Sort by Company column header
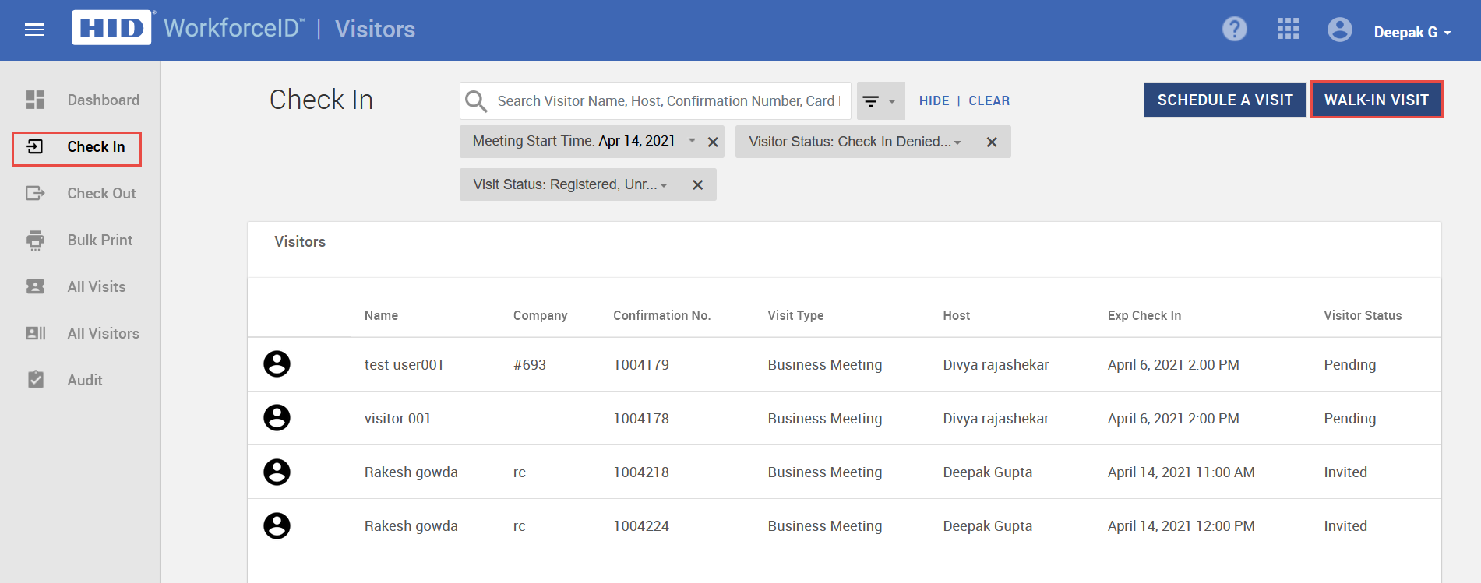The width and height of the screenshot is (1481, 583). pos(540,315)
